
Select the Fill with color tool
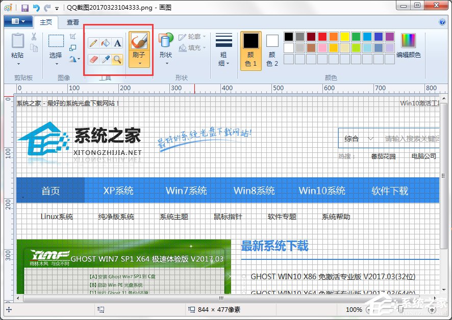[105, 43]
